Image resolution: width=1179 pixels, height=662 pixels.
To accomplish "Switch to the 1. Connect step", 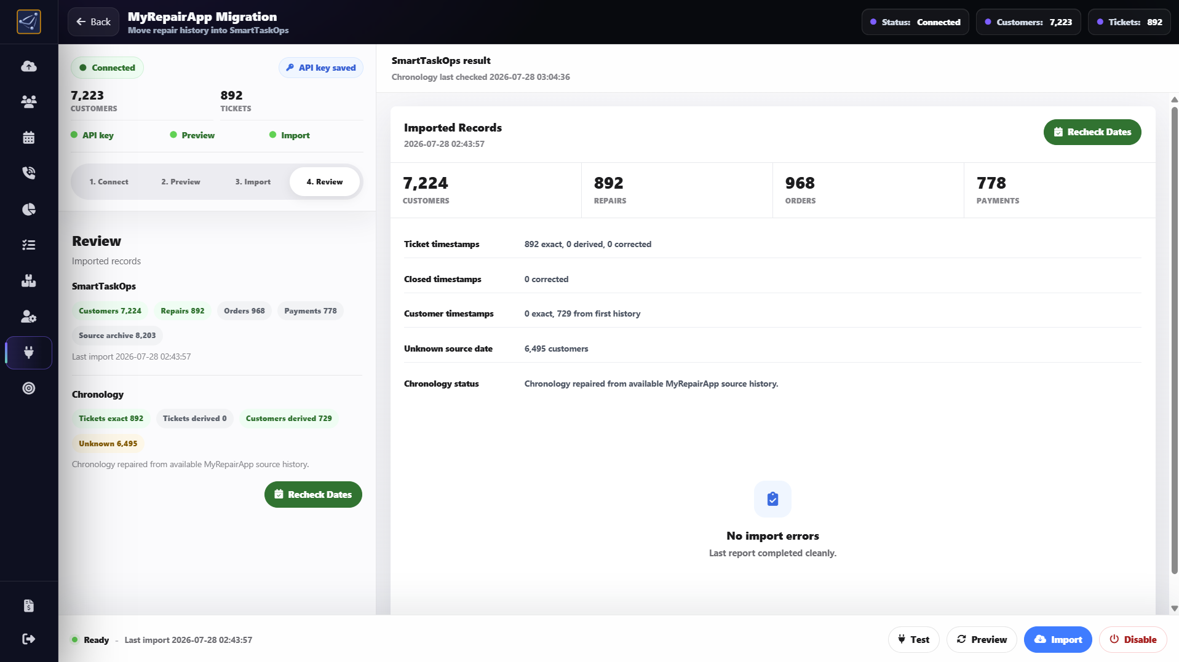I will 109,182.
